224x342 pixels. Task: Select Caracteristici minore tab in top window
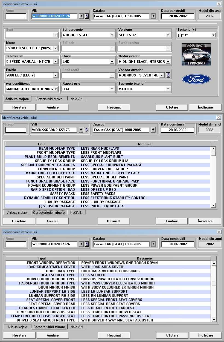coord(49,99)
